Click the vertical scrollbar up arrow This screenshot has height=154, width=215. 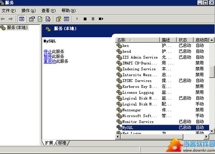click(x=212, y=40)
